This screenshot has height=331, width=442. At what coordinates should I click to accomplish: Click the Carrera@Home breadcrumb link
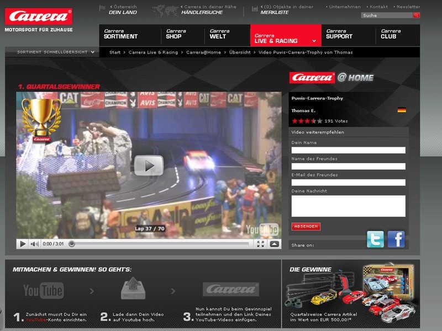(203, 52)
